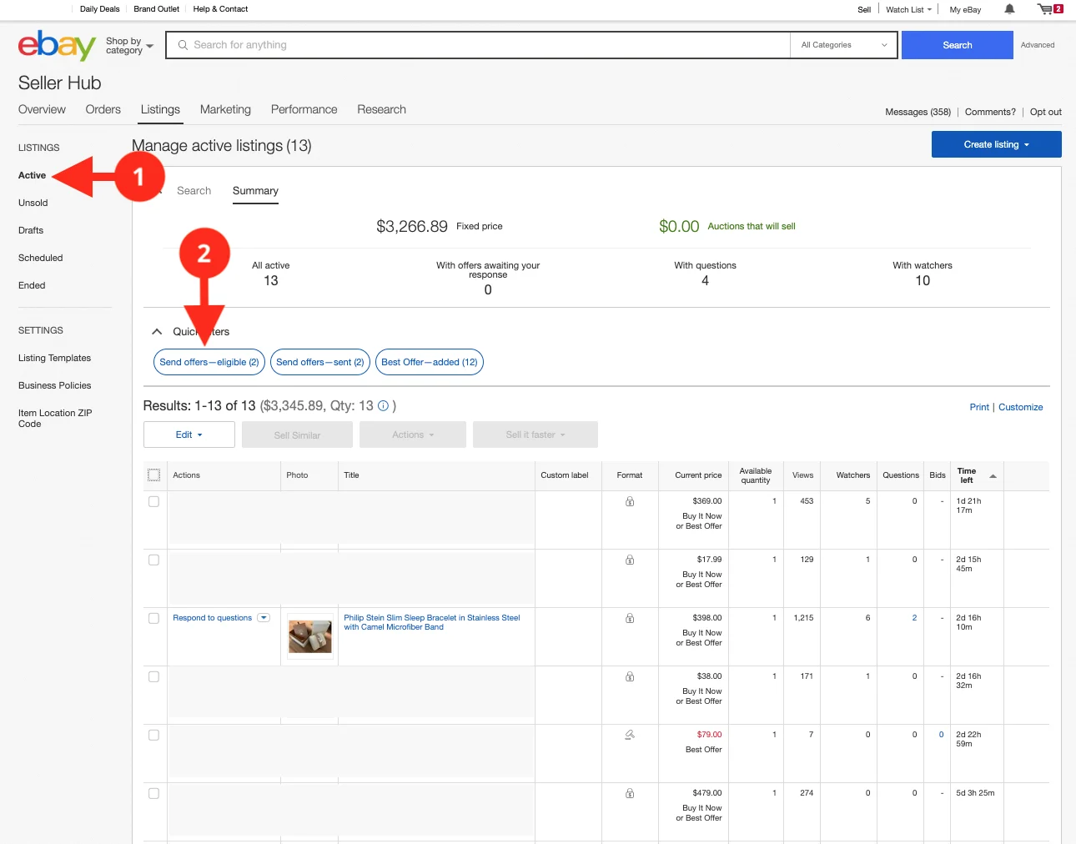
Task: Click the search magnifying glass in the search bar
Action: click(183, 44)
